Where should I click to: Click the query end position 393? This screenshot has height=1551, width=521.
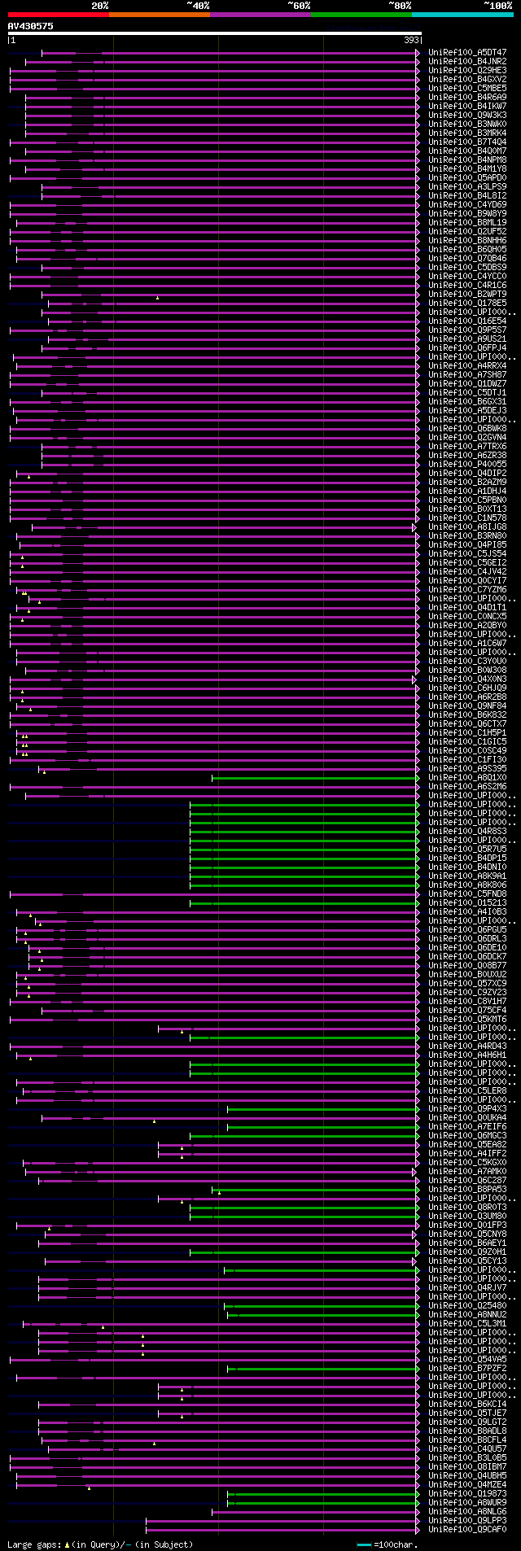tap(412, 40)
